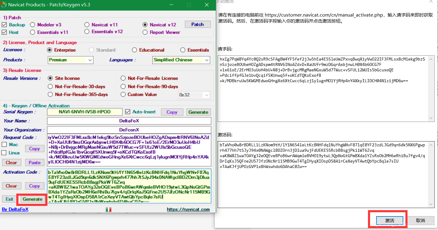Click the Italian flag icon at the bottom
This screenshot has height=230, width=438.
click(x=108, y=210)
